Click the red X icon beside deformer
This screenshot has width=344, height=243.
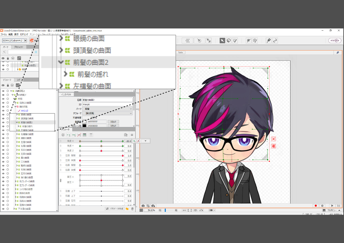point(274,139)
